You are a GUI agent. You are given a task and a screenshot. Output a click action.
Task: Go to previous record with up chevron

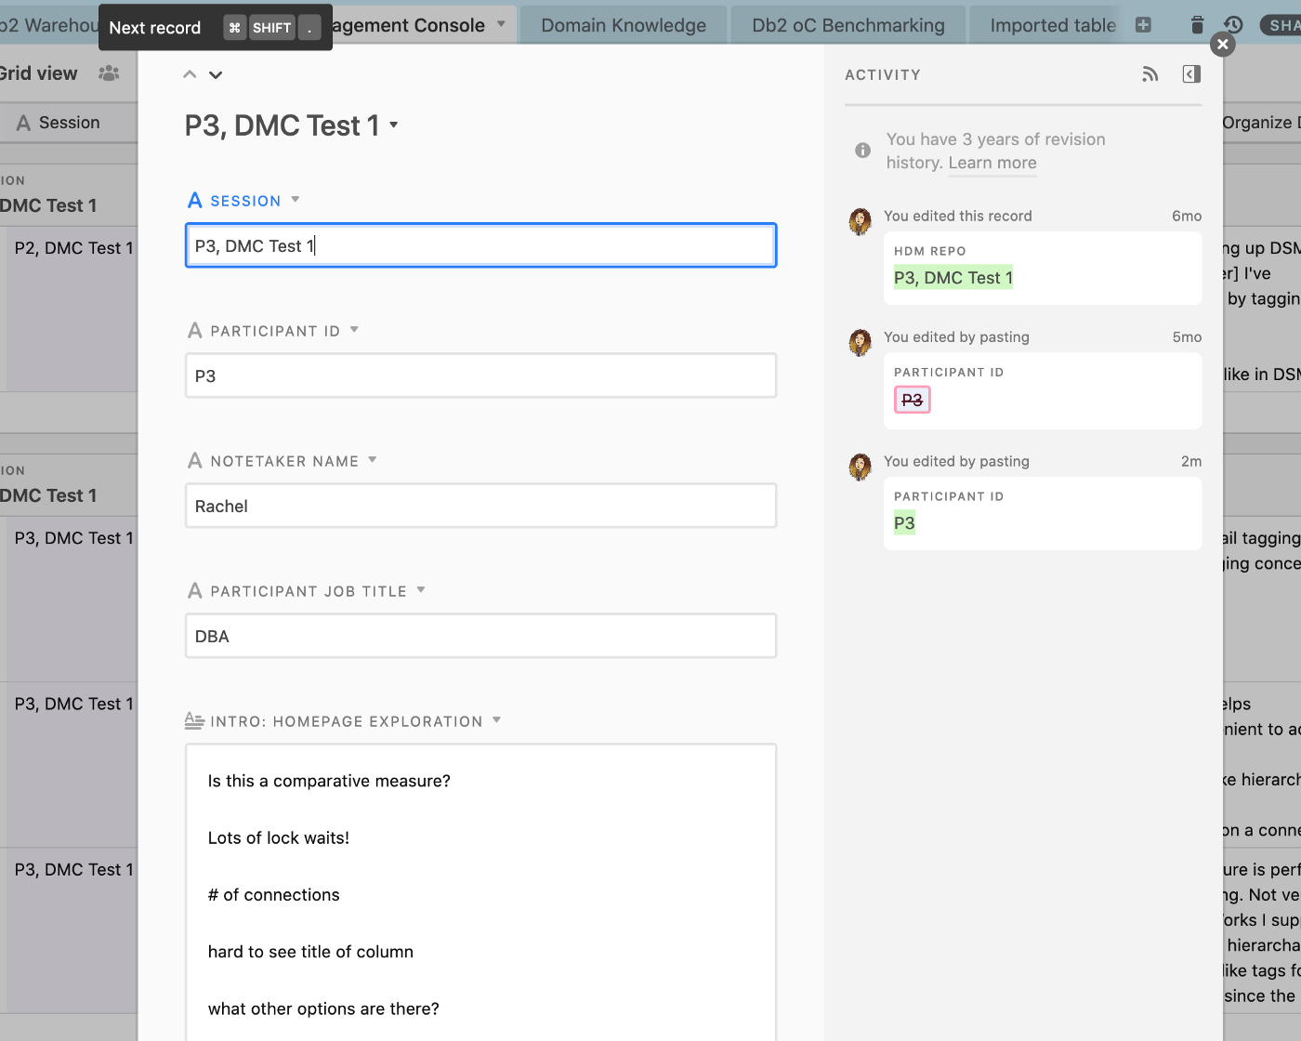[x=190, y=74]
